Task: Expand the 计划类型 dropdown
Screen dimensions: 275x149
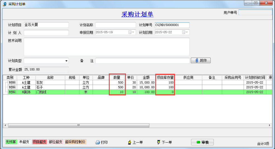Action: tap(66, 61)
